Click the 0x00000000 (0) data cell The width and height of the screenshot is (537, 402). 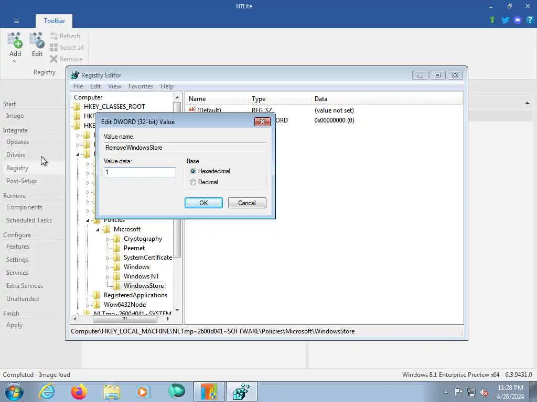coord(334,120)
